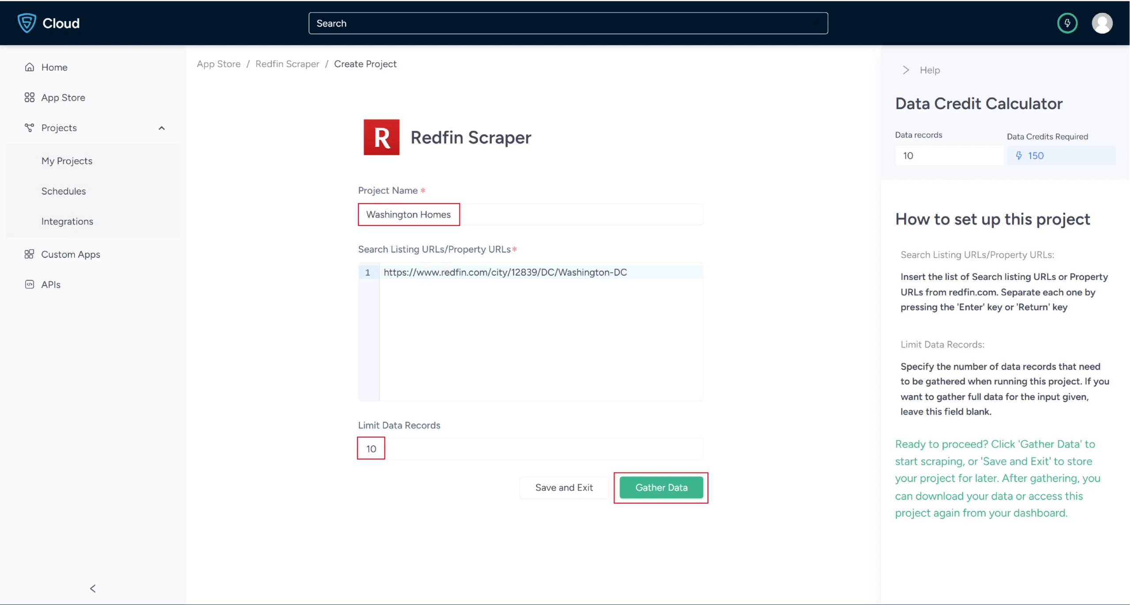Image resolution: width=1130 pixels, height=605 pixels.
Task: Collapse the left sidebar with the arrow
Action: pyautogui.click(x=93, y=588)
